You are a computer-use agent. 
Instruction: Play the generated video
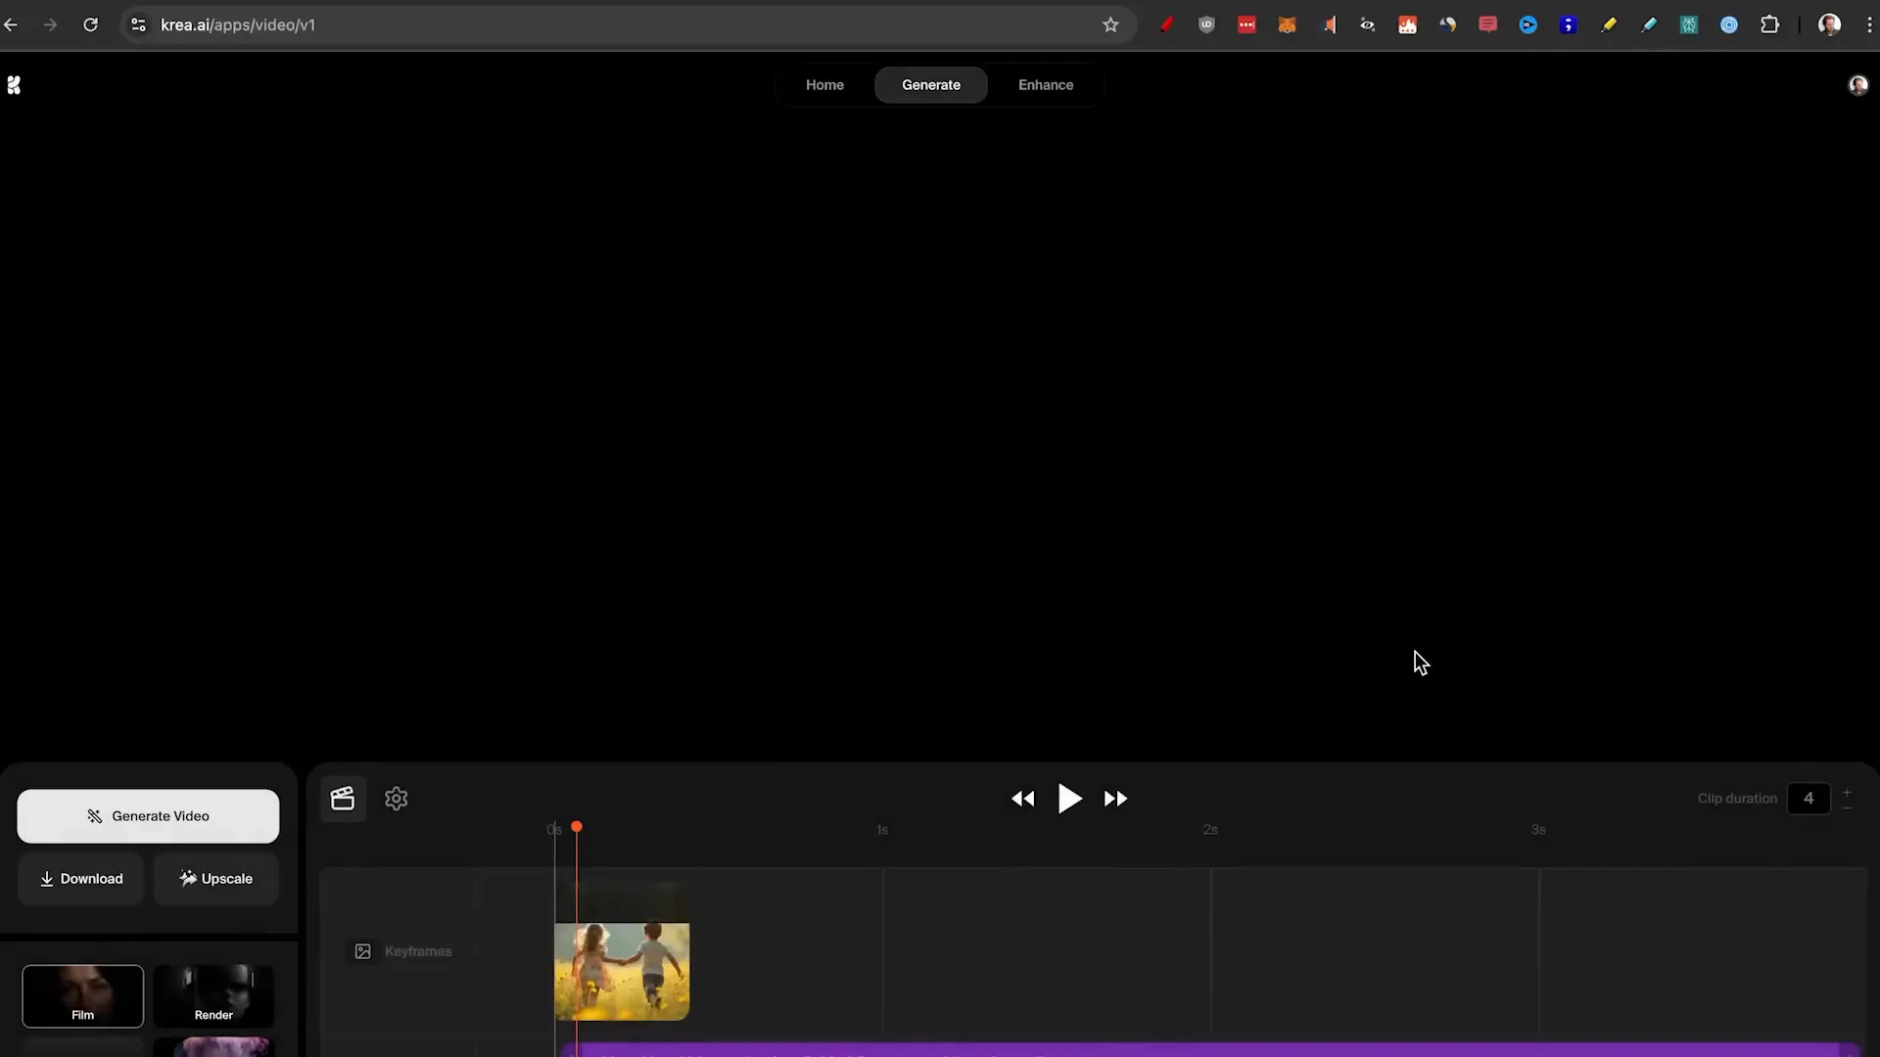point(1069,799)
